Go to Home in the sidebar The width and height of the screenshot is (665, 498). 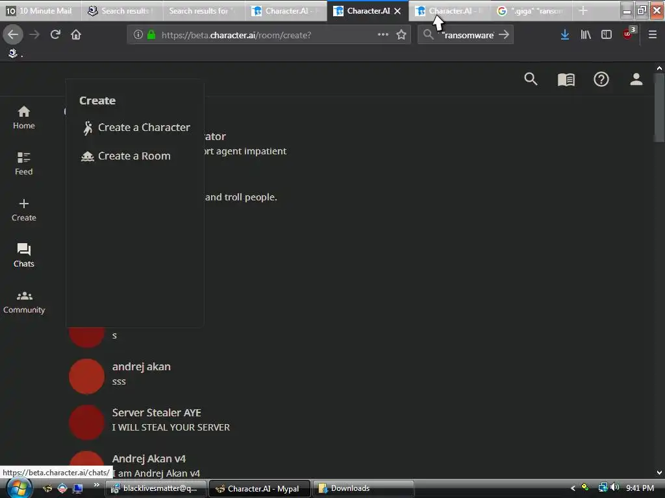coord(24,117)
